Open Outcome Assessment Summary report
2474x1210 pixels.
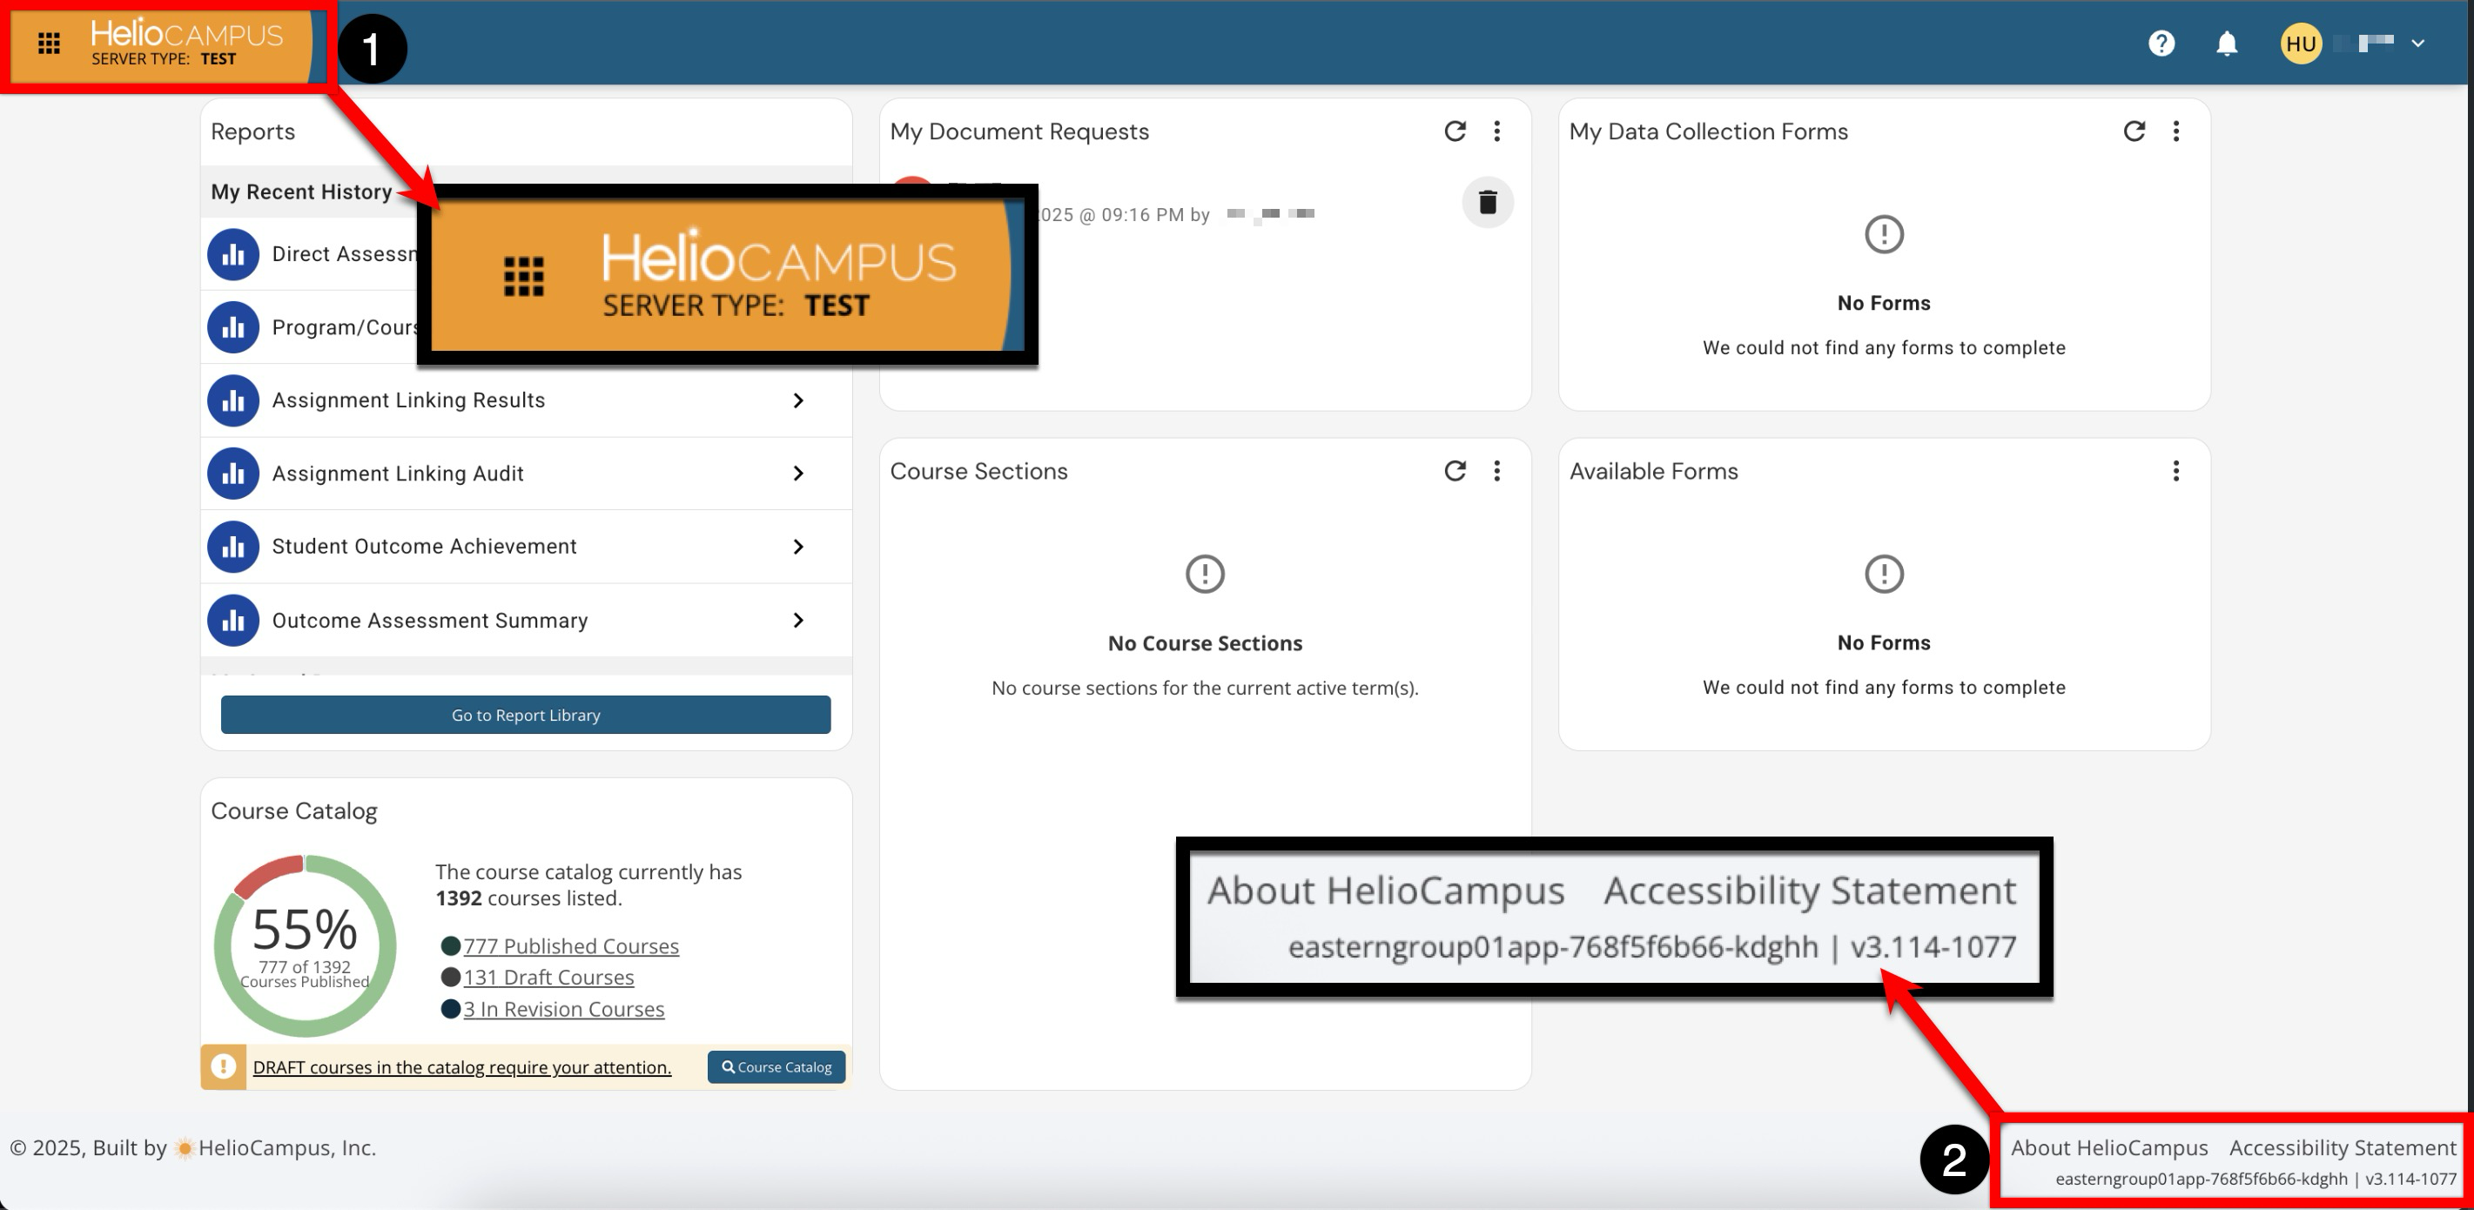point(429,621)
